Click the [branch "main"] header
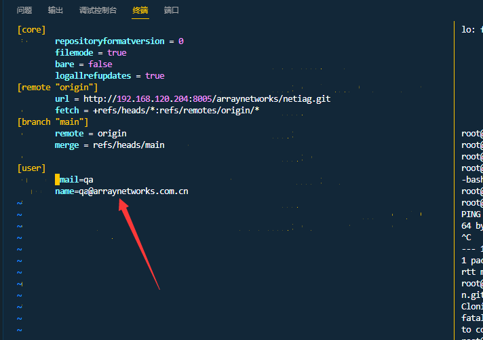The image size is (483, 340). [53, 122]
